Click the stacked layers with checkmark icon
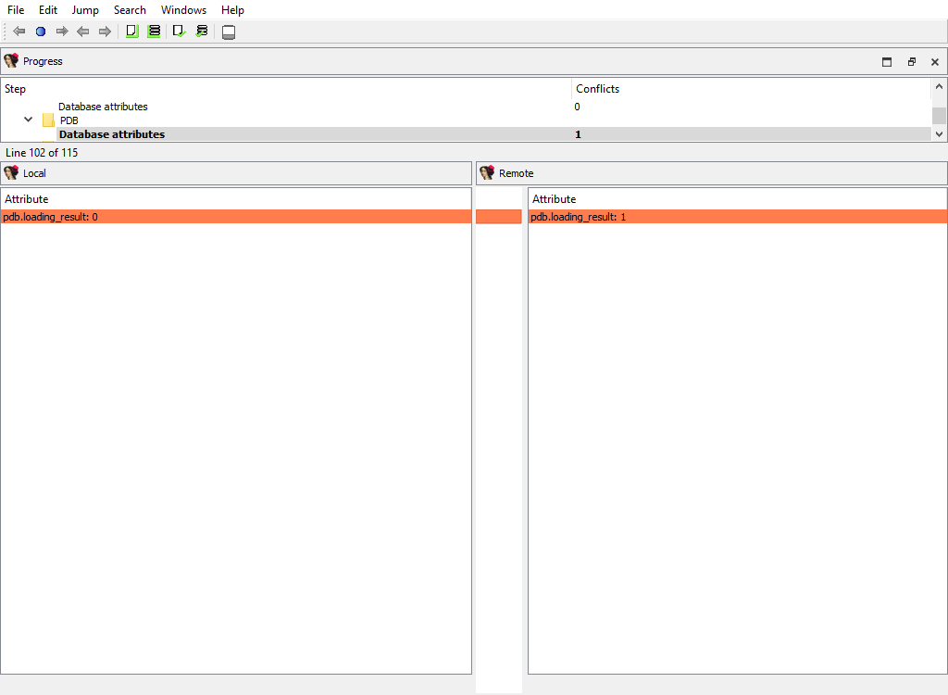948x695 pixels. (x=201, y=32)
